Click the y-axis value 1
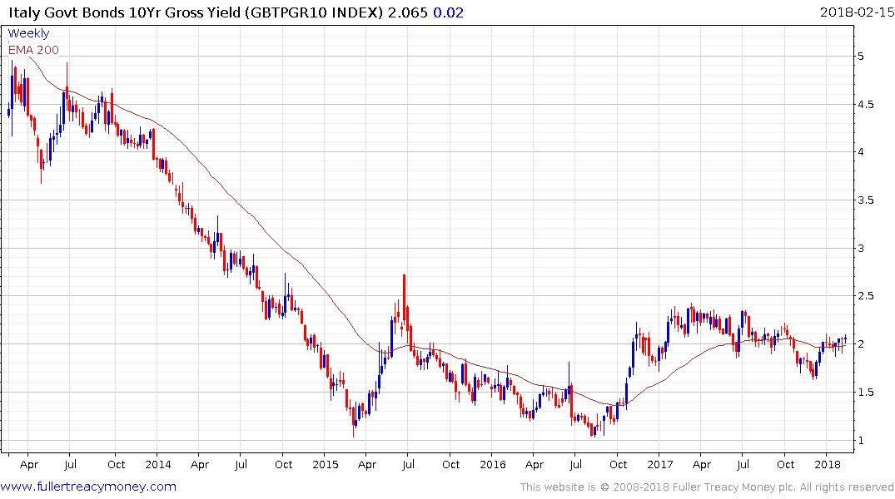Viewport: 895px width, 499px height. click(x=861, y=440)
